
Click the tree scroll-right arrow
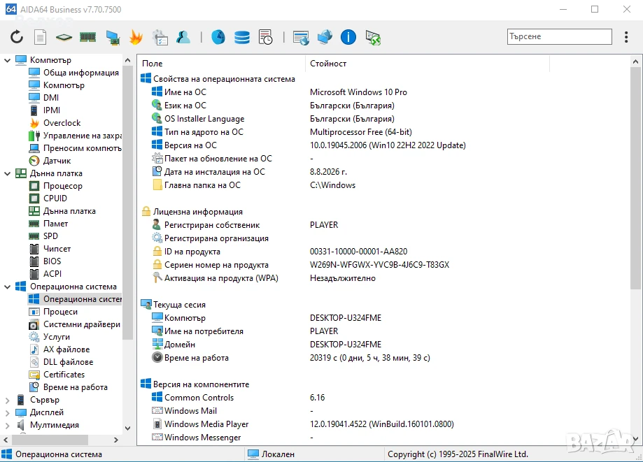pos(116,440)
